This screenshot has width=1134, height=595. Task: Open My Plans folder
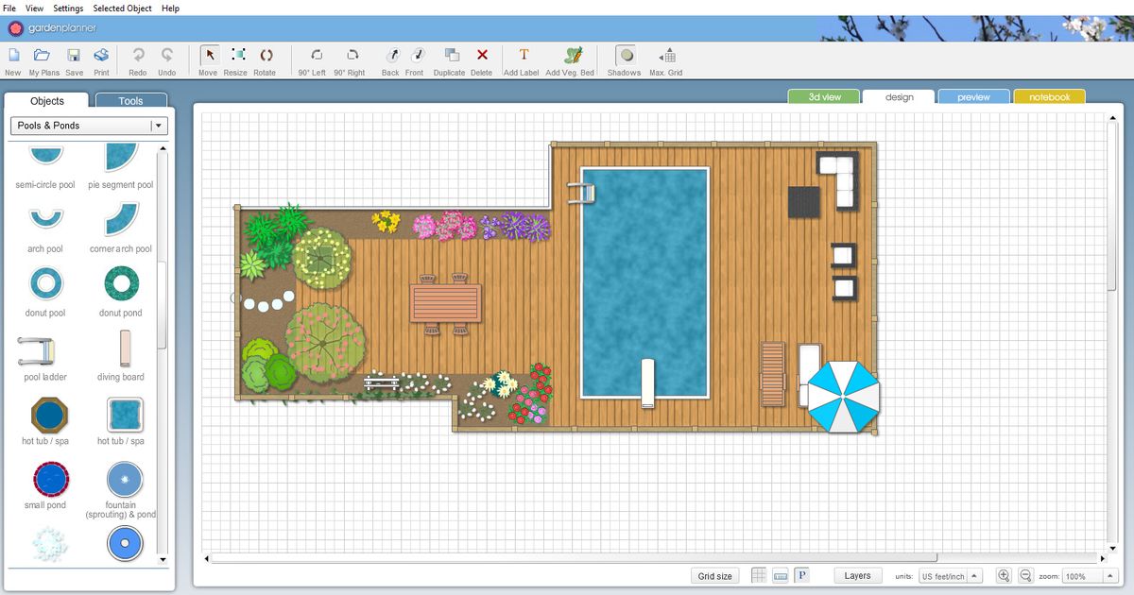(x=43, y=57)
